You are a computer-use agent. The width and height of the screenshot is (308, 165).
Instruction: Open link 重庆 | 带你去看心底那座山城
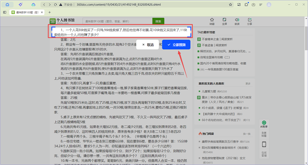[226, 100]
